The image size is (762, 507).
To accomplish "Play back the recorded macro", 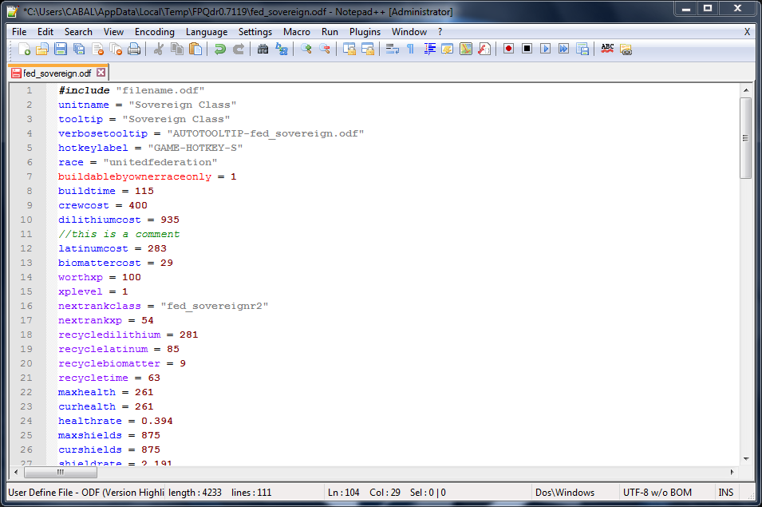I will click(546, 49).
